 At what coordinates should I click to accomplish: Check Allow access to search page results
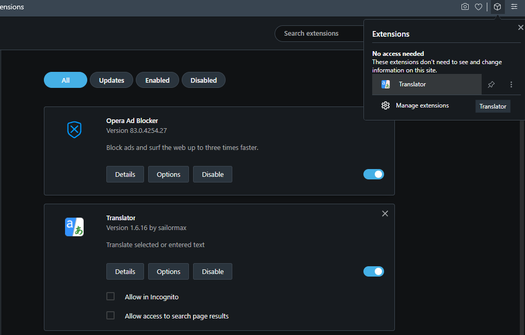110,315
